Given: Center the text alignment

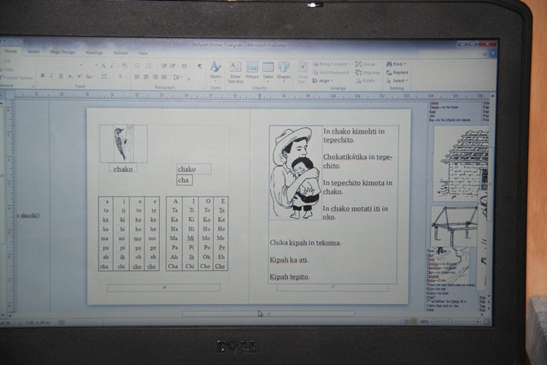Looking at the screenshot, I should (x=146, y=77).
